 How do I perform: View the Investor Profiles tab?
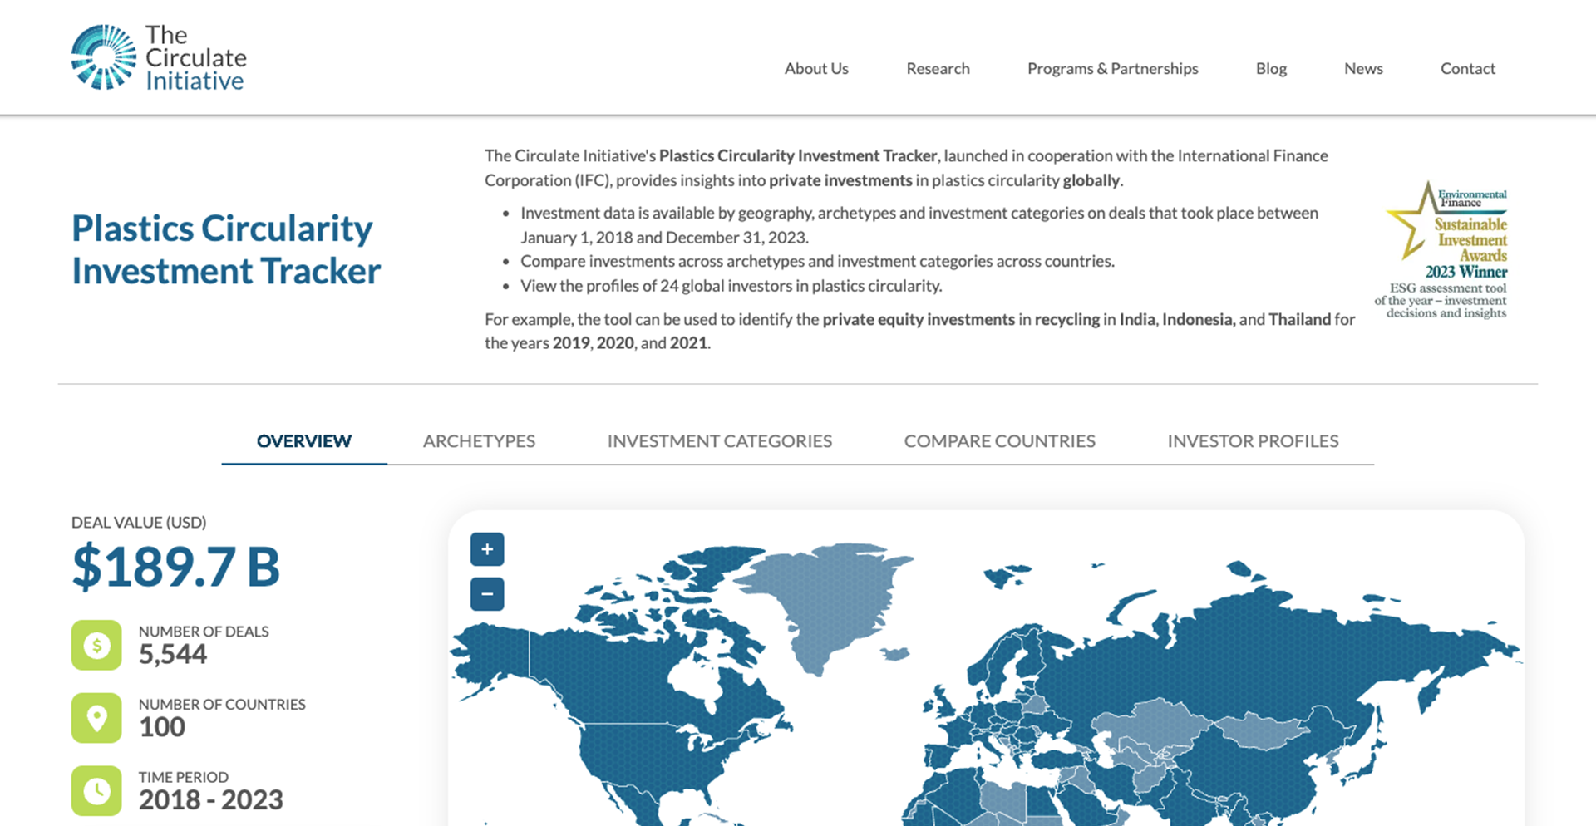coord(1253,441)
